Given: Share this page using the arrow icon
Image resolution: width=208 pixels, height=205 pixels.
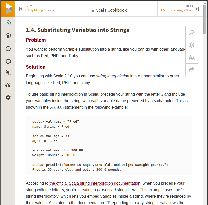Looking at the screenshot, I should (x=192, y=70).
